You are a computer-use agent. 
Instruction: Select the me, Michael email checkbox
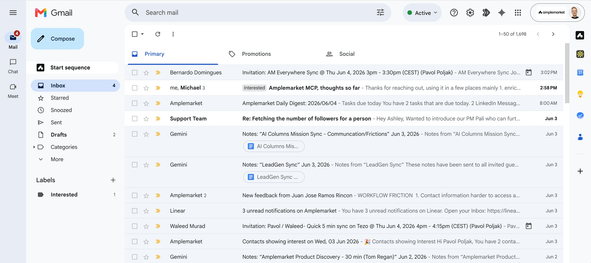[x=135, y=88]
